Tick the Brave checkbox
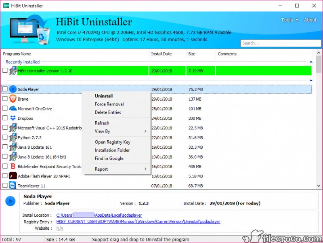Screen dimensions: 323x243 coord(5,99)
